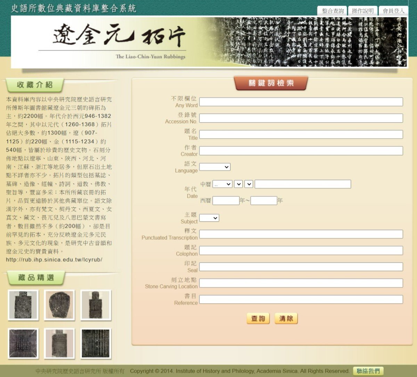Open the 會員登入 tab

[x=393, y=11]
